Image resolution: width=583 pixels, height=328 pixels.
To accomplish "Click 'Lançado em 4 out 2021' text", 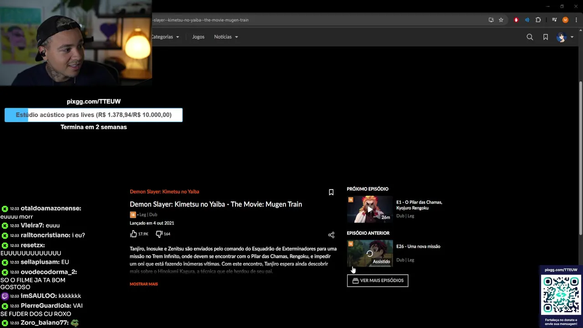I will (152, 223).
